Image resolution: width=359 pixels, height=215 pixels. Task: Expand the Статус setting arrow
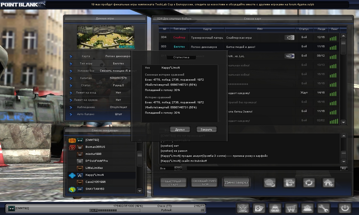(x=71, y=86)
